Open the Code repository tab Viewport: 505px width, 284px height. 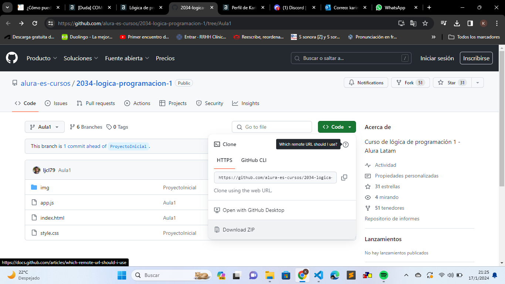pyautogui.click(x=25, y=103)
